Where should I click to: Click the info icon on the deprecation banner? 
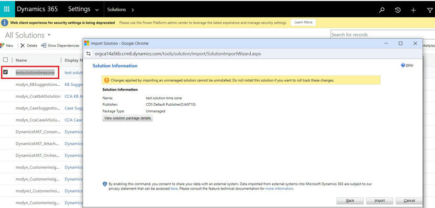[x=5, y=22]
